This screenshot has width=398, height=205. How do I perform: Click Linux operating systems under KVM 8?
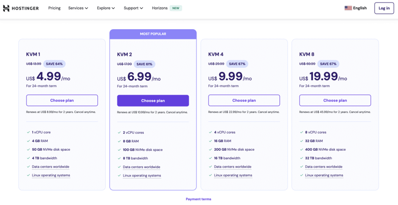pos(324,175)
